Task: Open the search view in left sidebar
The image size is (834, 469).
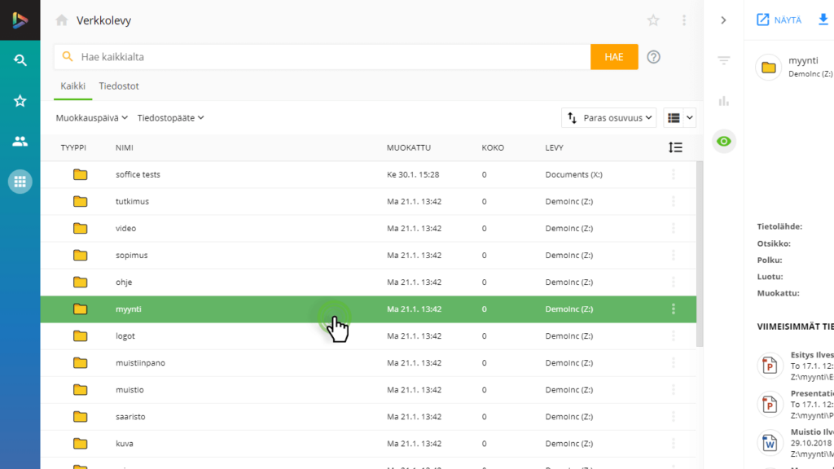Action: [20, 60]
